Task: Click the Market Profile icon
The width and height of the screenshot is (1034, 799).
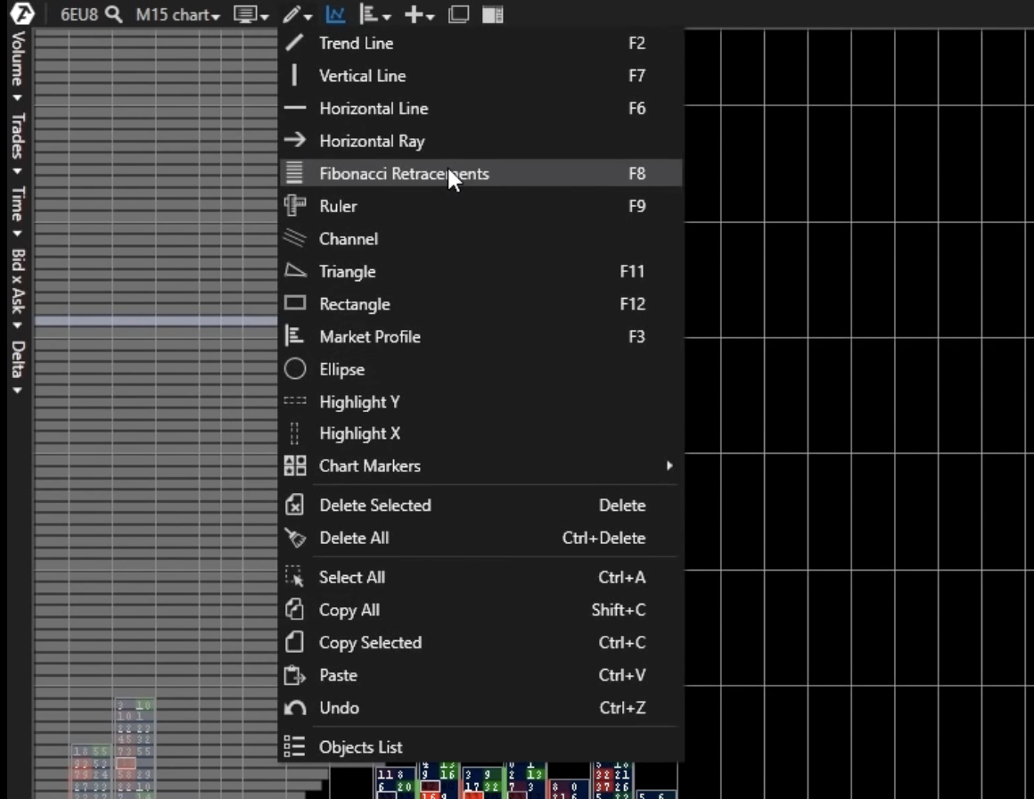Action: pos(294,336)
